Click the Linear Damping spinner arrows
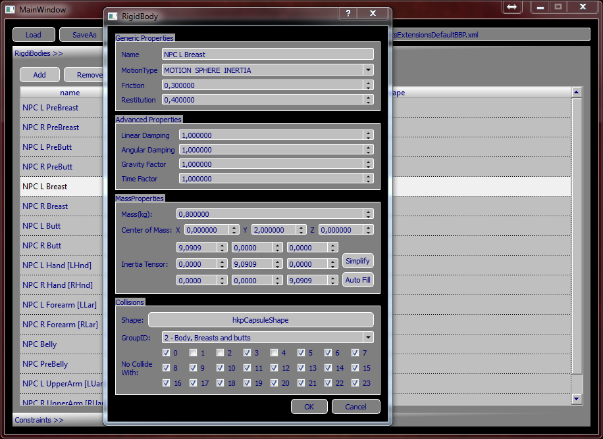The height and width of the screenshot is (439, 603). (x=368, y=135)
